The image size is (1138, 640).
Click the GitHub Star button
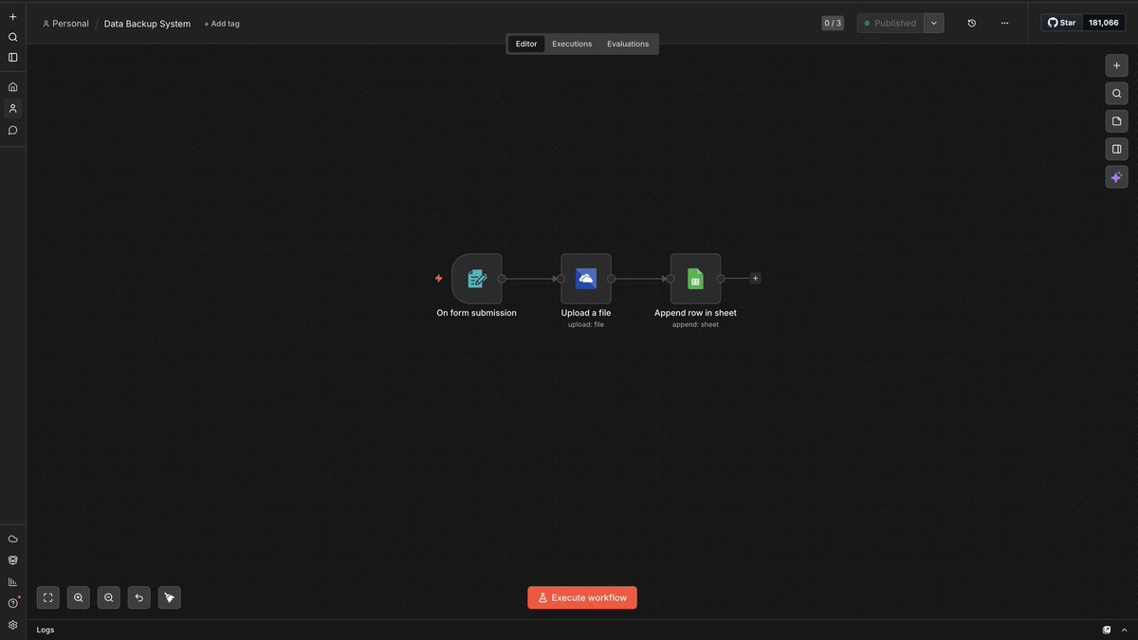tap(1062, 23)
